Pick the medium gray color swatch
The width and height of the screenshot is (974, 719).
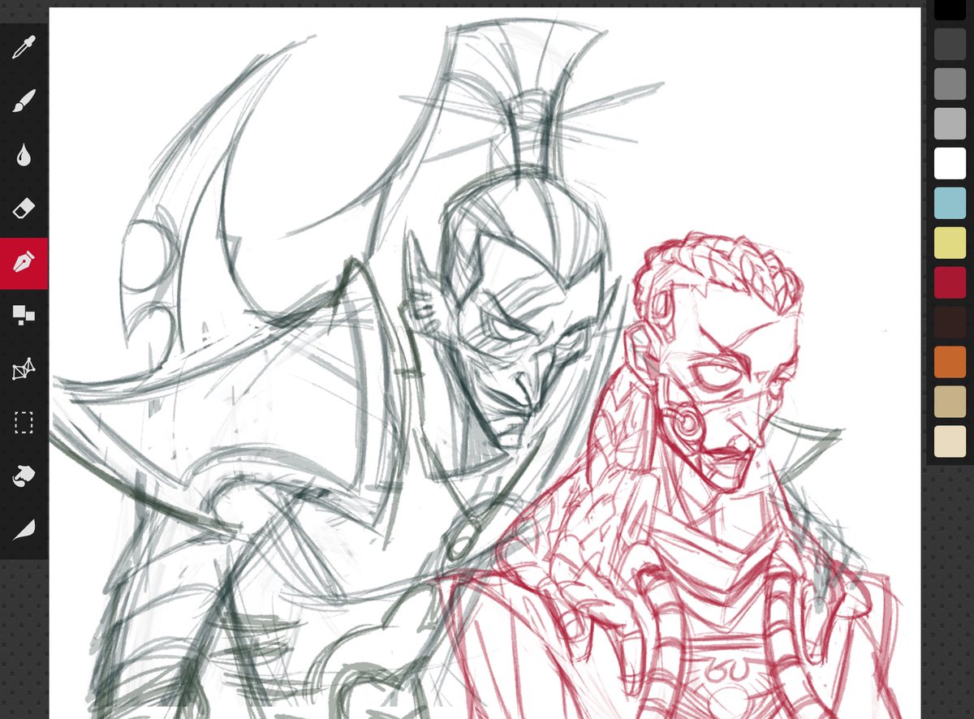click(x=950, y=84)
